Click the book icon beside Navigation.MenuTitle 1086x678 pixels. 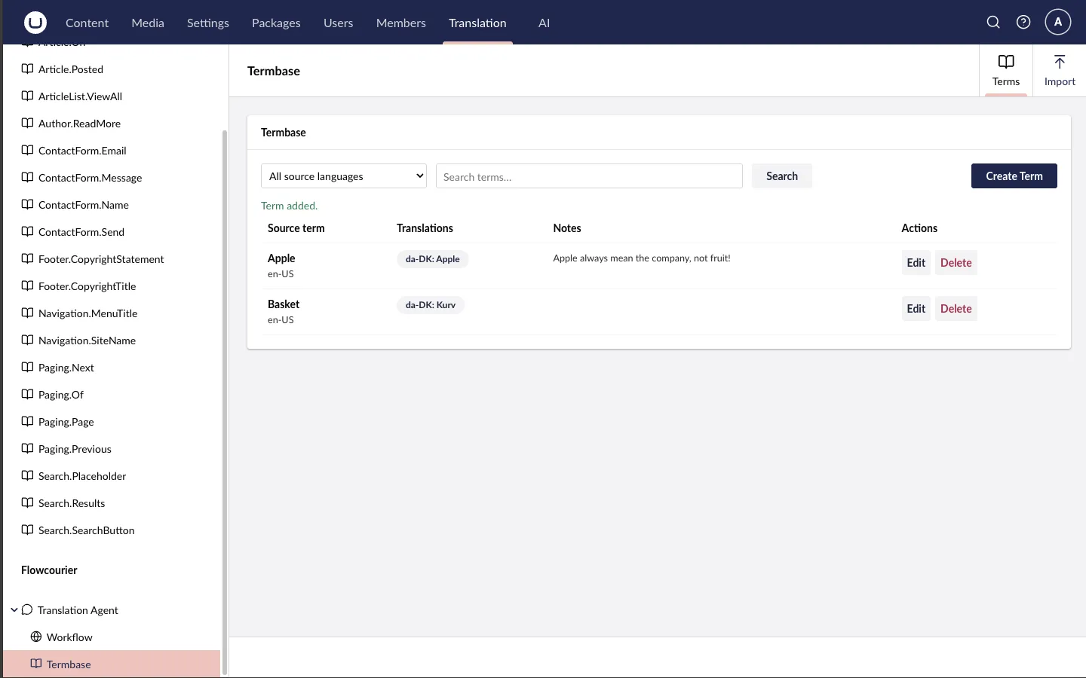tap(27, 313)
